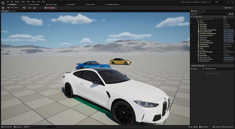Open the Window menu
235x129 pixels.
[17, 2]
